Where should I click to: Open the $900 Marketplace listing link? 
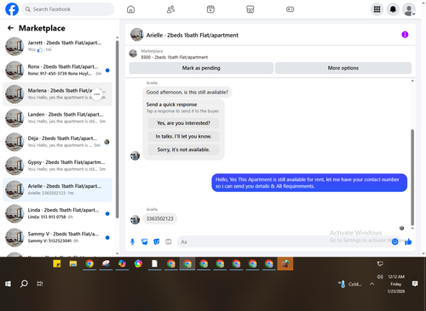pyautogui.click(x=174, y=57)
